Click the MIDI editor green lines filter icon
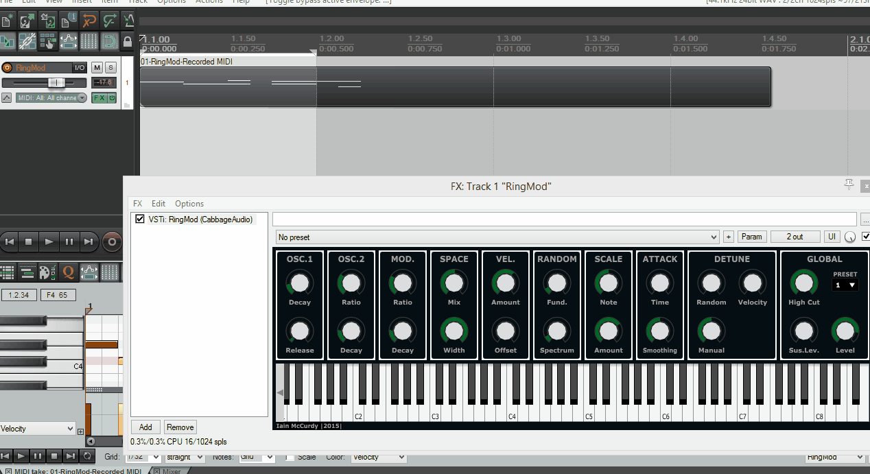 tap(27, 272)
